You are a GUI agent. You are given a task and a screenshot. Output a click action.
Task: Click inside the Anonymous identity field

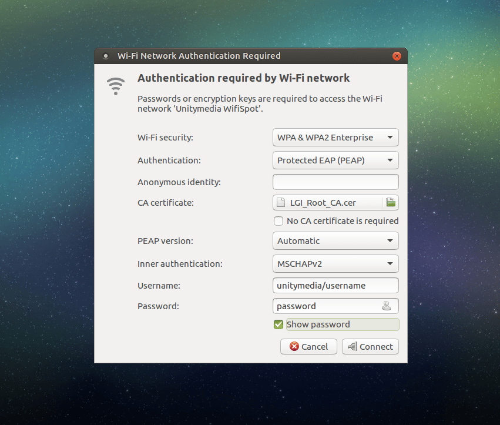[x=335, y=182]
